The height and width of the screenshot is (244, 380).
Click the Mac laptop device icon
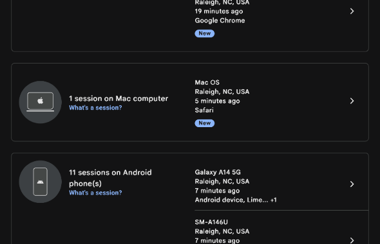pyautogui.click(x=40, y=102)
